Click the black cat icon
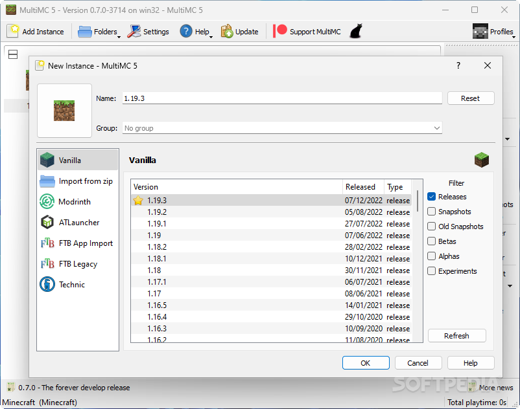 356,31
